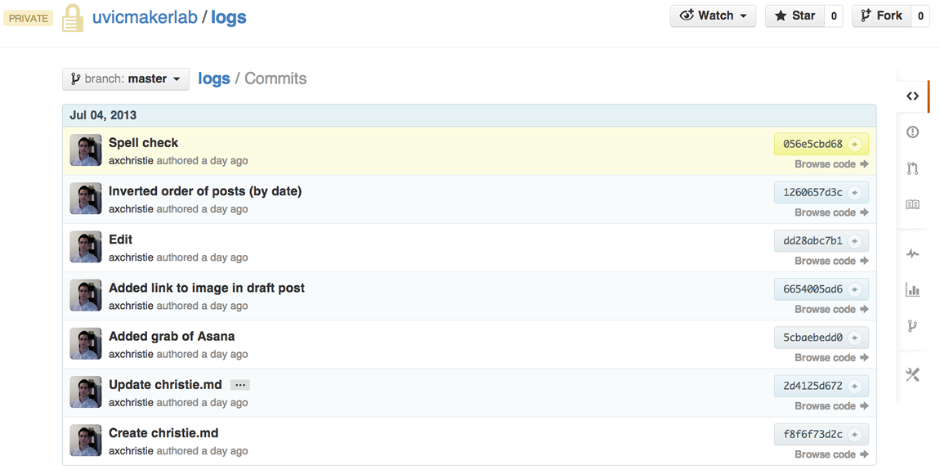The width and height of the screenshot is (940, 474).
Task: Star the logs repository
Action: pos(795,16)
